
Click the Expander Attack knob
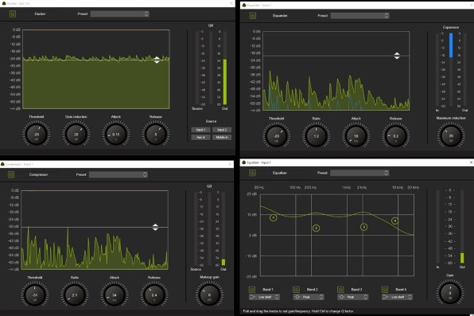[x=355, y=135]
